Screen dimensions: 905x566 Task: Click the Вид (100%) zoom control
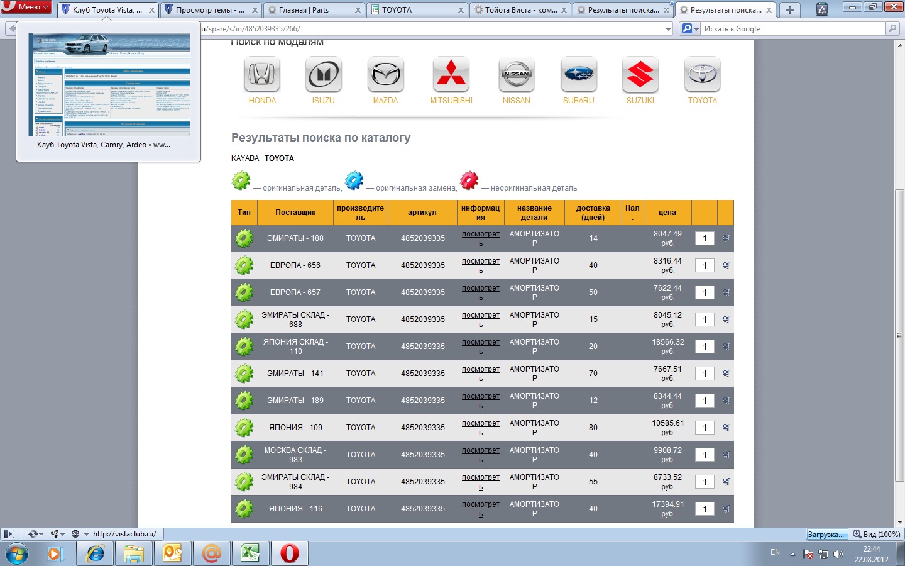(x=877, y=534)
